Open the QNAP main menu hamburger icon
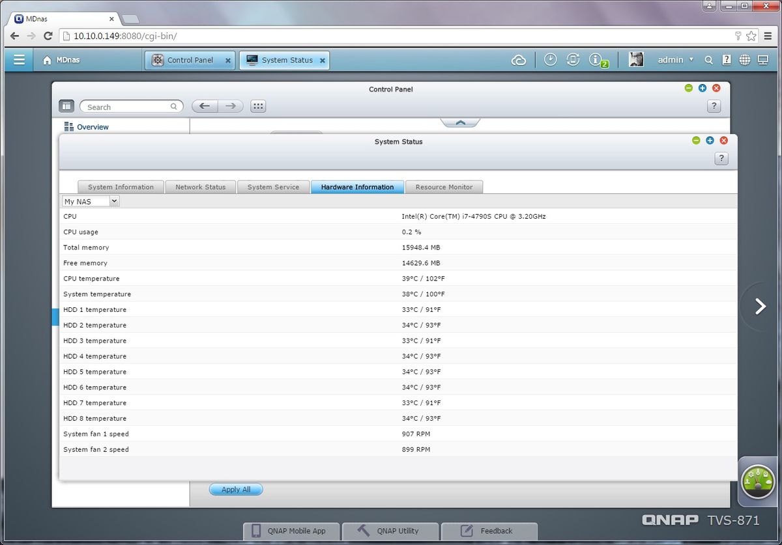 point(20,60)
